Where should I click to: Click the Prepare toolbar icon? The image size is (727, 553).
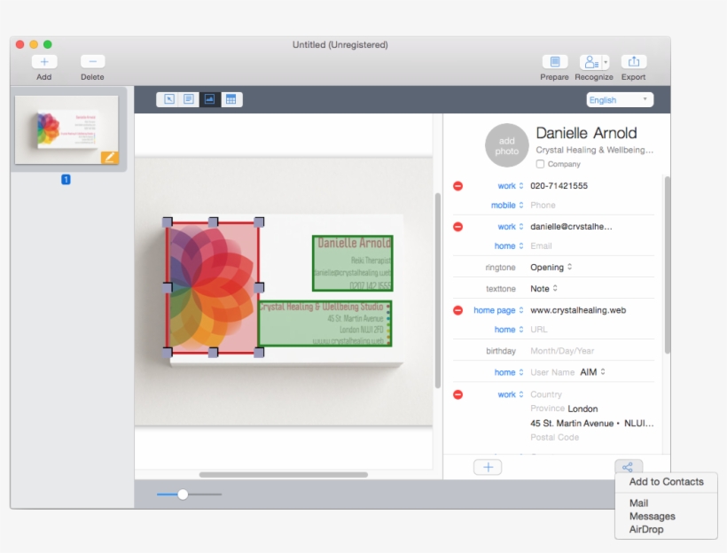pyautogui.click(x=554, y=62)
